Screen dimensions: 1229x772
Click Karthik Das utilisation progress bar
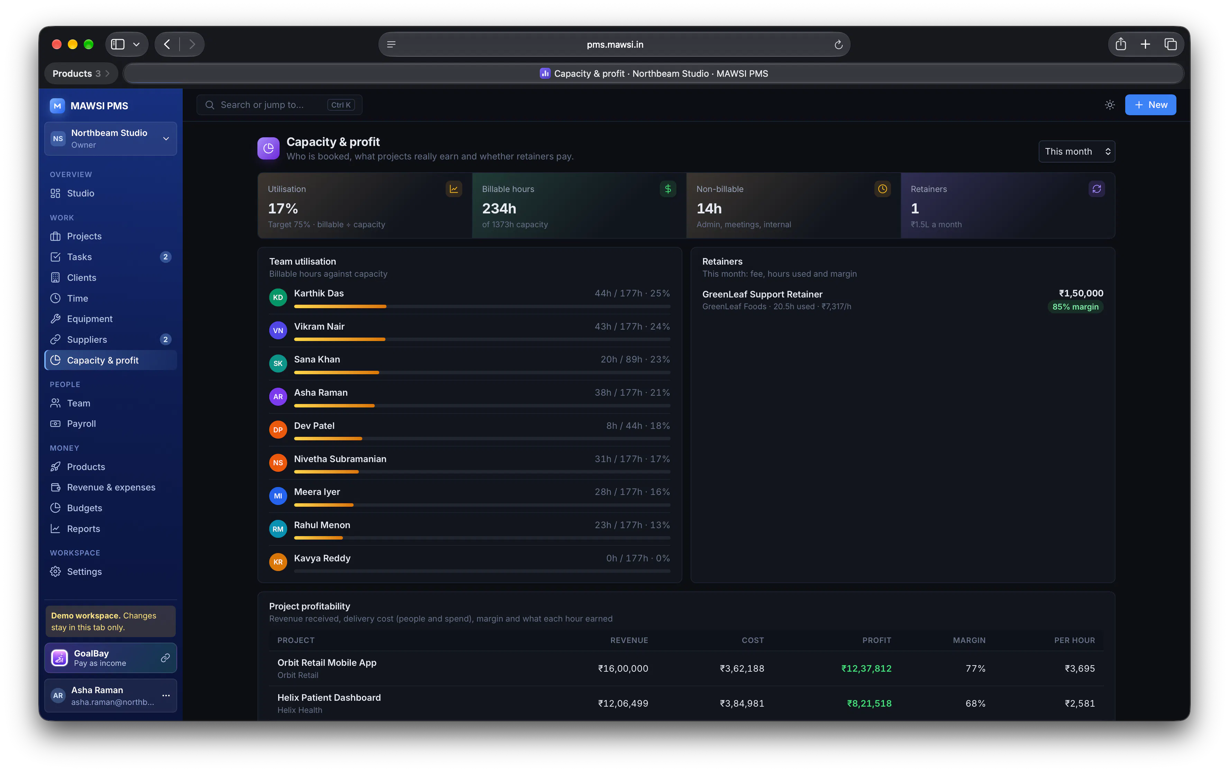pyautogui.click(x=482, y=307)
